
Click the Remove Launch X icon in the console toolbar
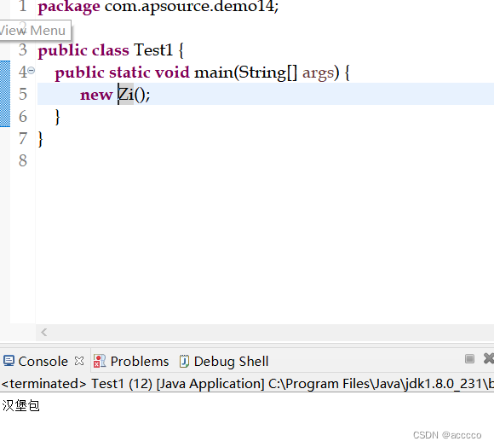(489, 358)
